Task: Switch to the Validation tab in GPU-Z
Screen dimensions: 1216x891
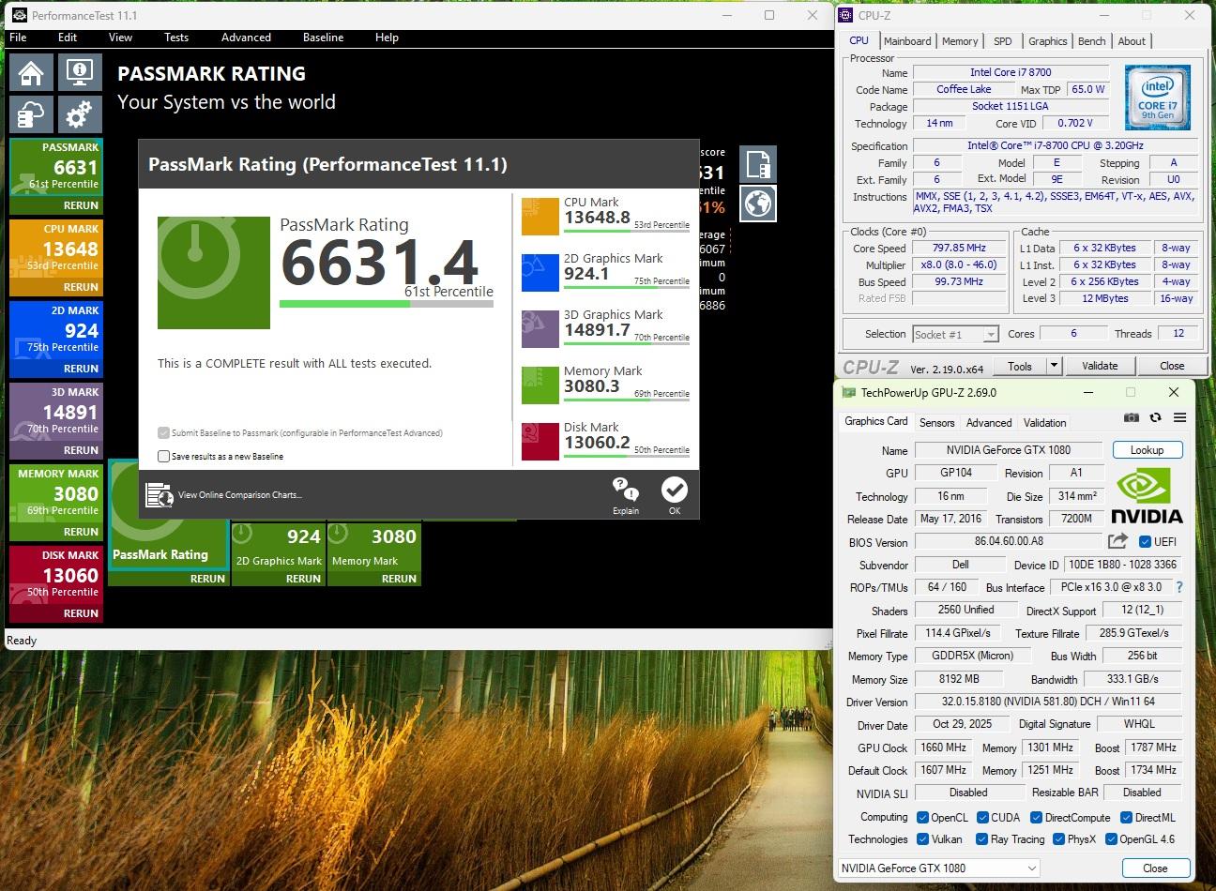Action: click(x=1044, y=423)
